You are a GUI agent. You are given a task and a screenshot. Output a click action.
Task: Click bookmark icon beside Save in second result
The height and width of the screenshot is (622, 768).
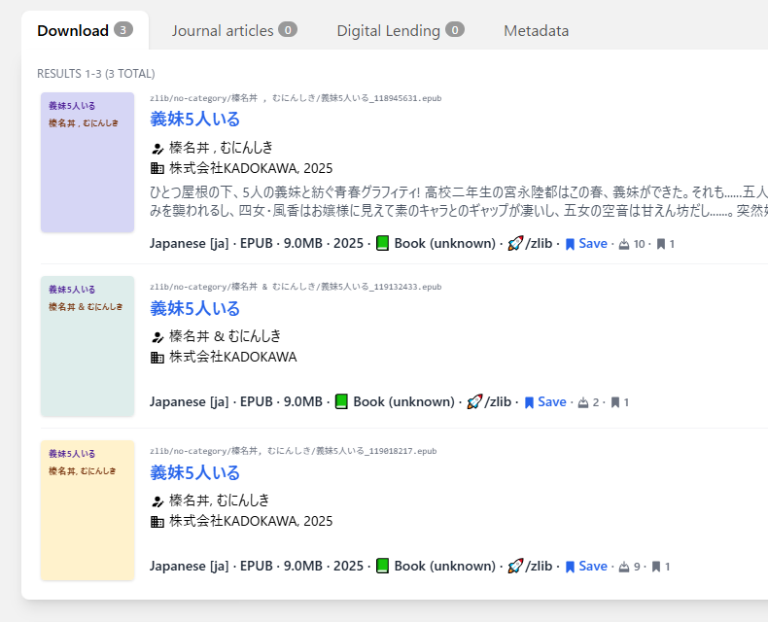tap(529, 402)
